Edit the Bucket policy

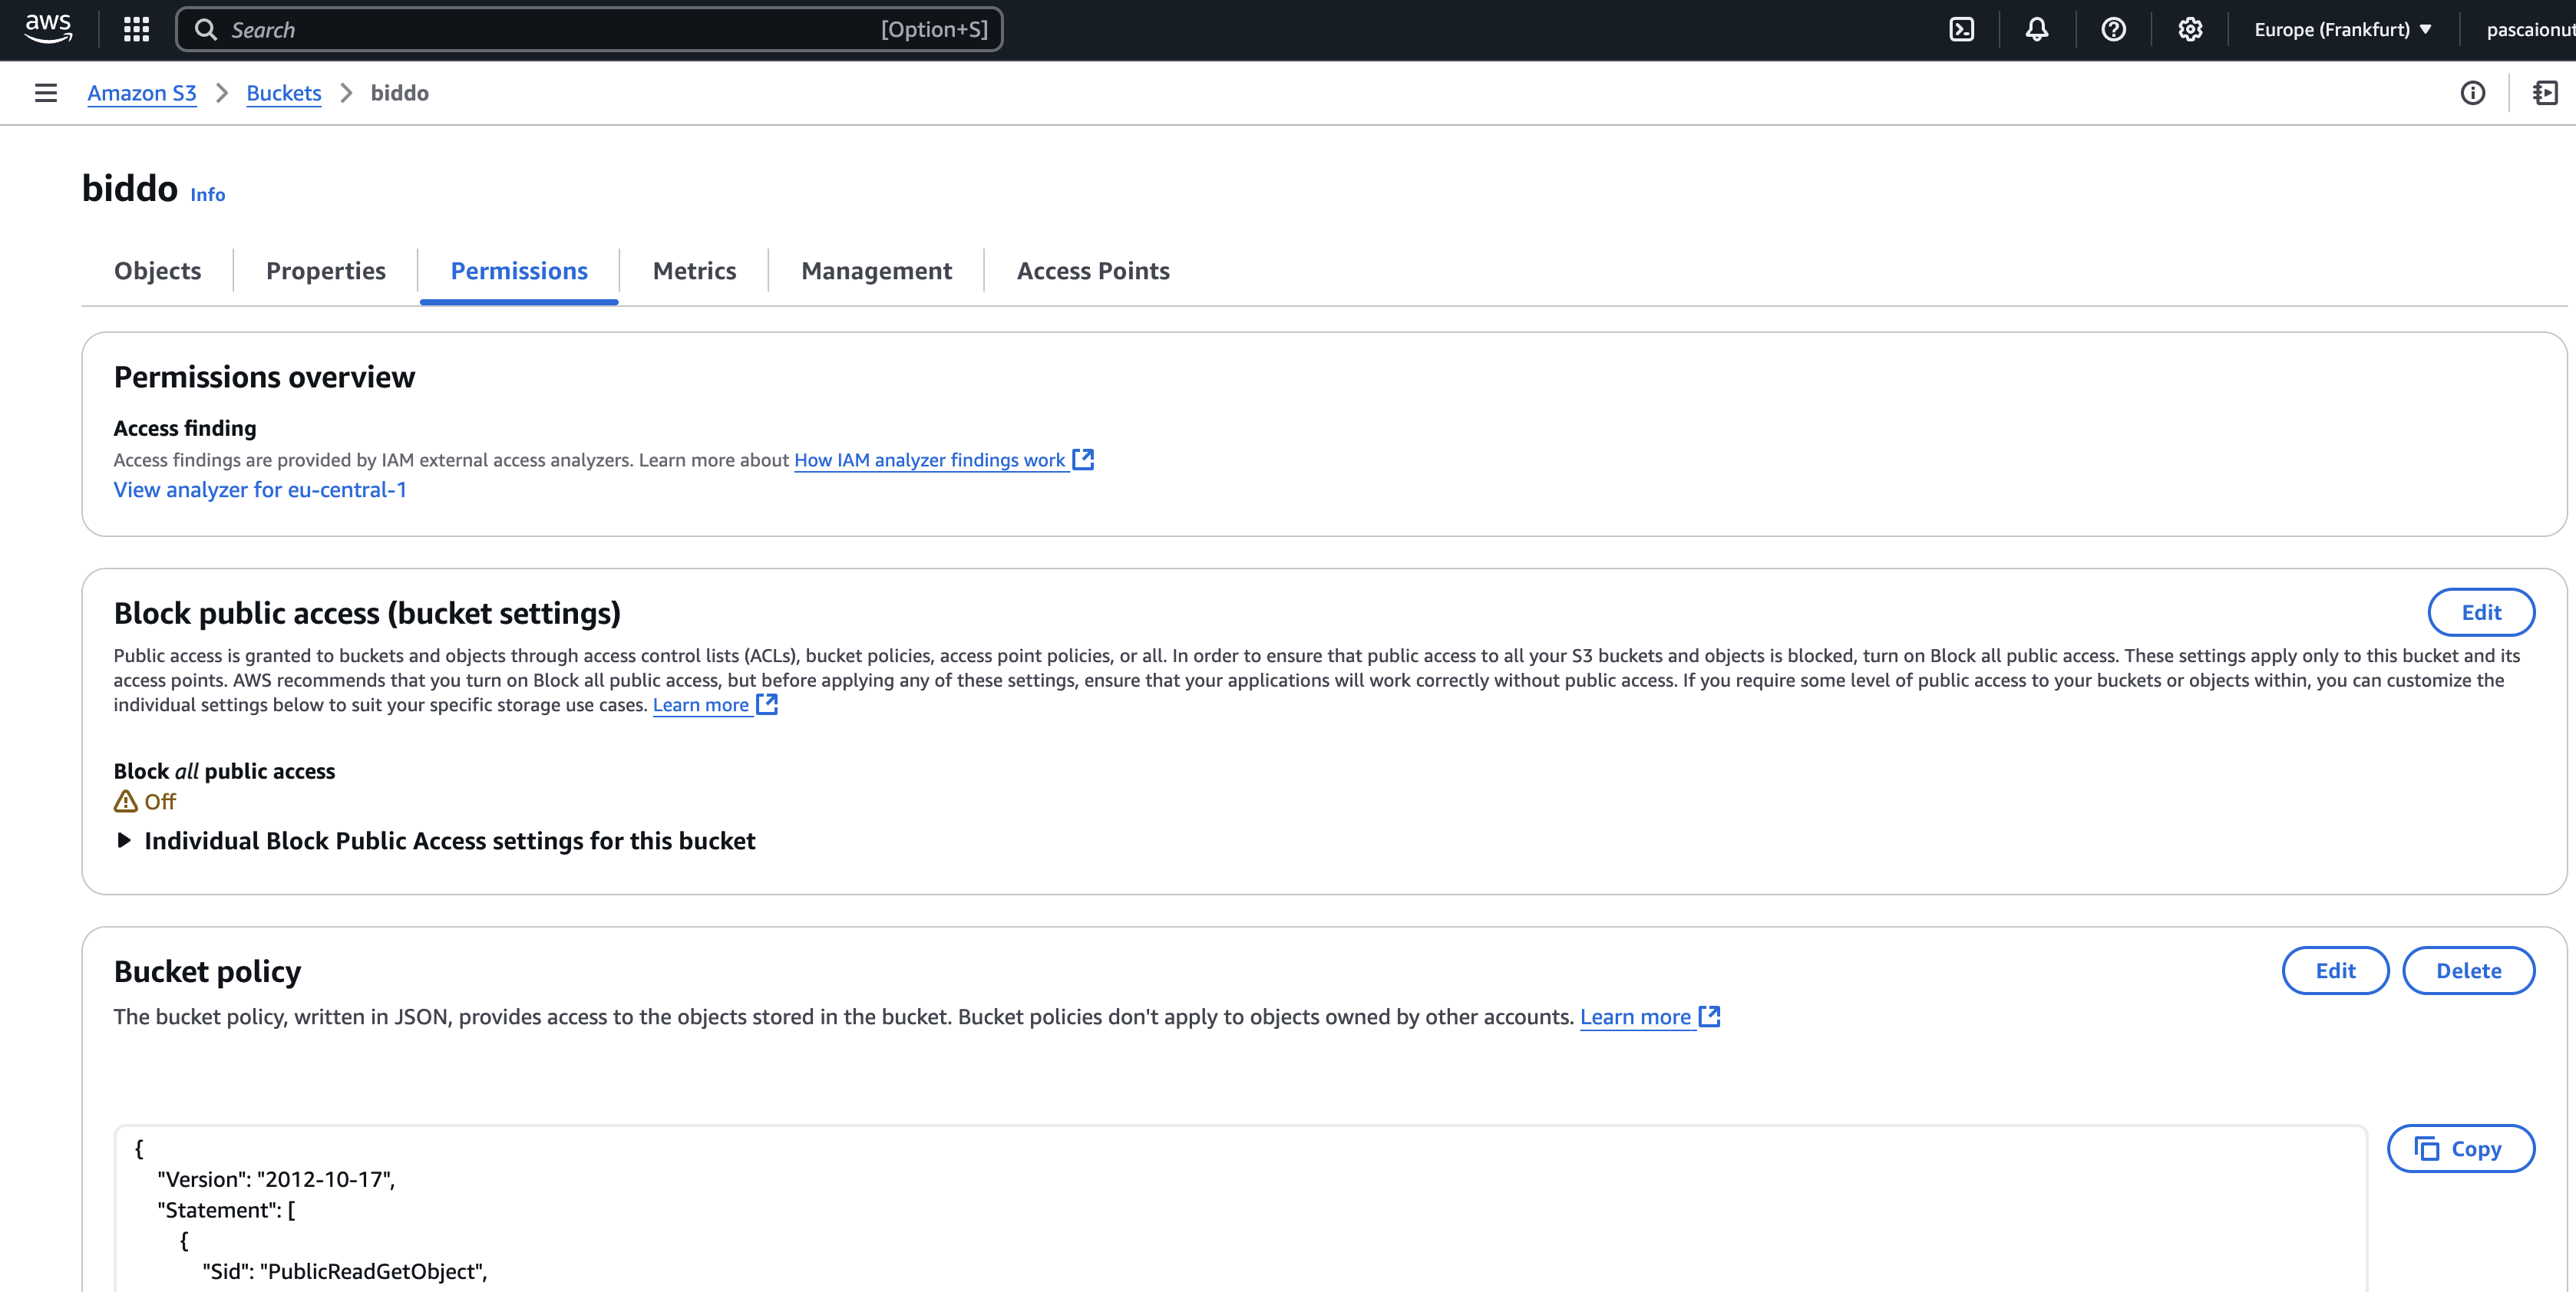click(x=2335, y=971)
